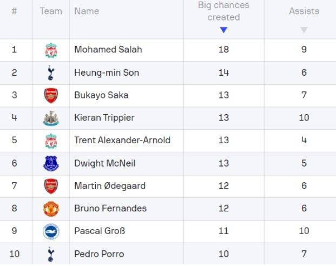Image resolution: width=336 pixels, height=266 pixels.
Task: Click the Assists column header
Action: pos(304,11)
